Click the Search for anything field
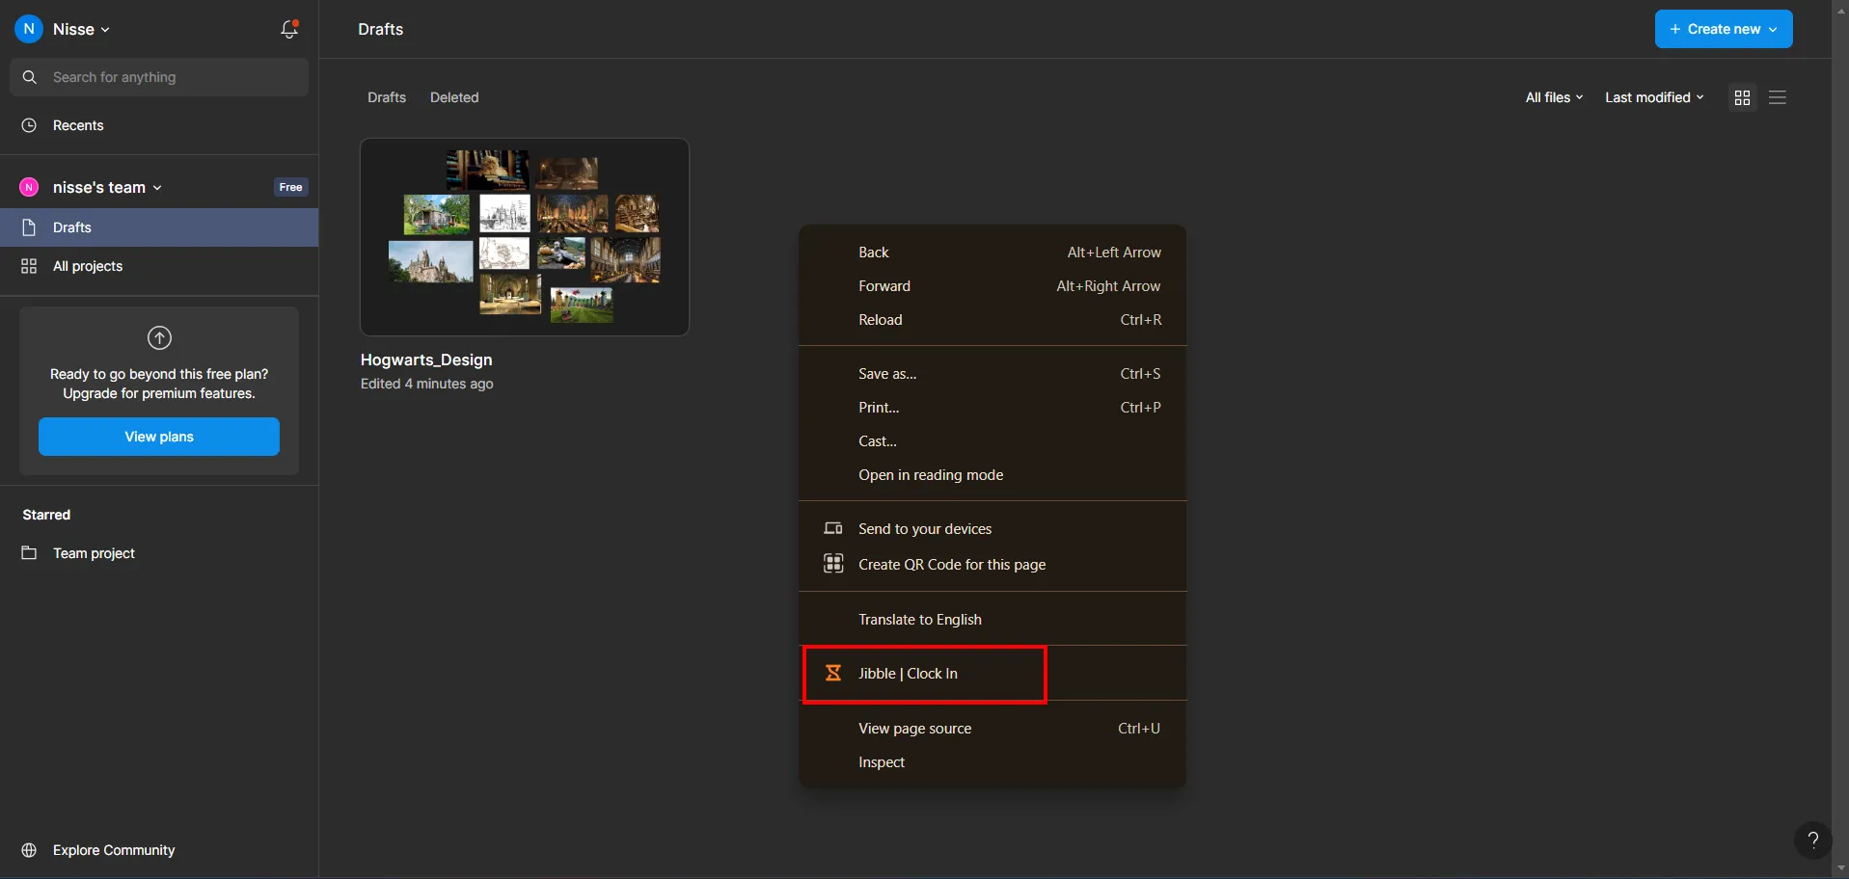Image resolution: width=1849 pixels, height=879 pixels. coord(159,77)
